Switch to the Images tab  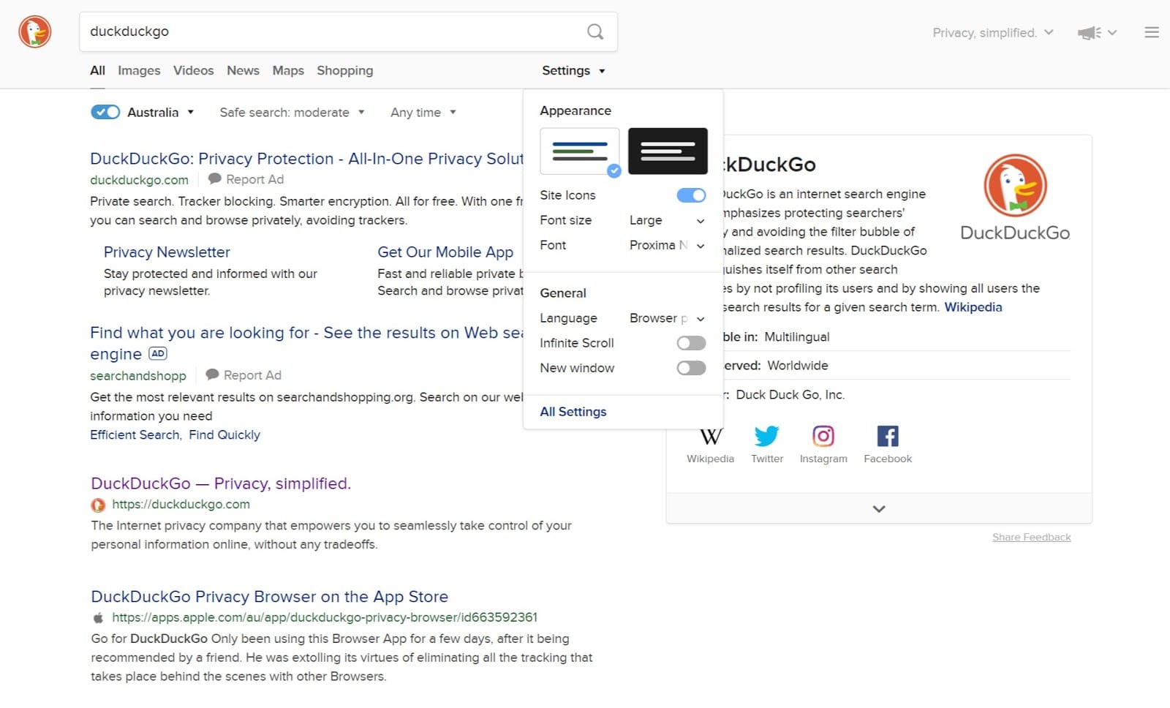[138, 70]
